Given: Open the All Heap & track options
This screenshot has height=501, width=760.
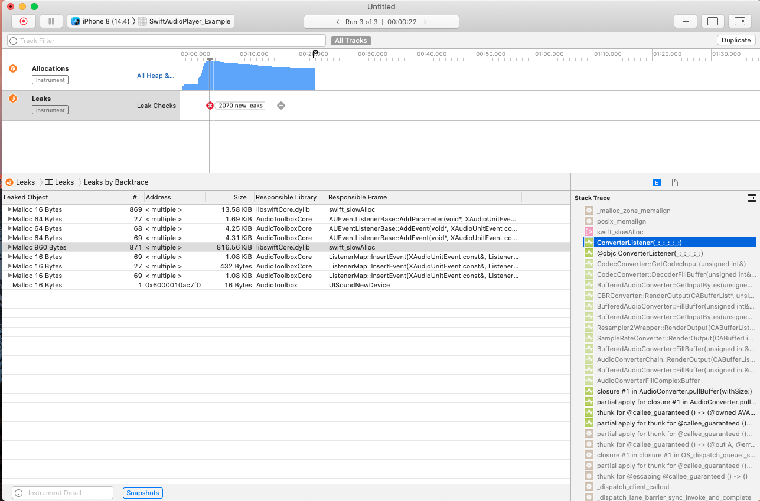Looking at the screenshot, I should pyautogui.click(x=156, y=76).
